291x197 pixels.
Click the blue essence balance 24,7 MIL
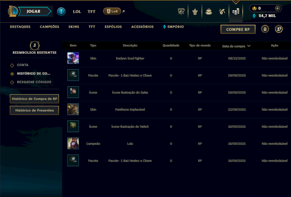click(264, 16)
